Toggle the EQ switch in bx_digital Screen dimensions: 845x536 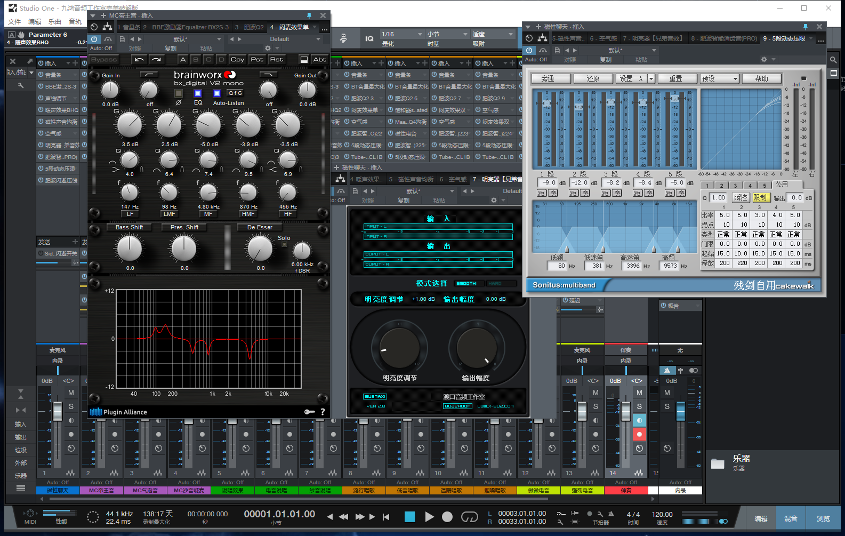tap(198, 93)
